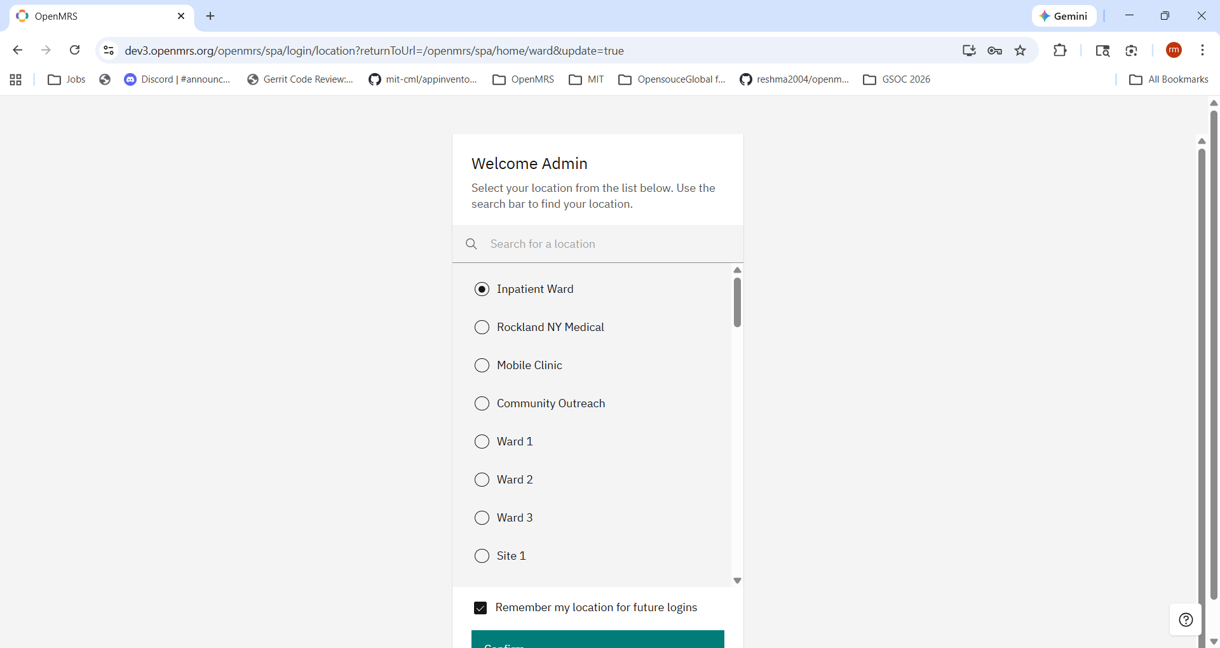
Task: Expand the All Bookmarks folder
Action: click(1169, 79)
